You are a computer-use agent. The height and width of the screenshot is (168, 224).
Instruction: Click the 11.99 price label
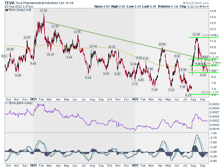point(55,26)
